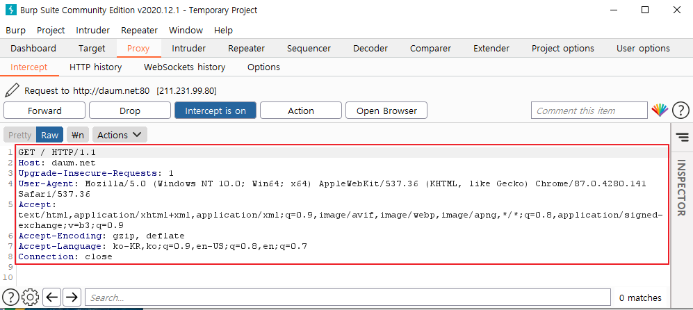Open the Help menu
The image size is (693, 310).
pos(223,30)
